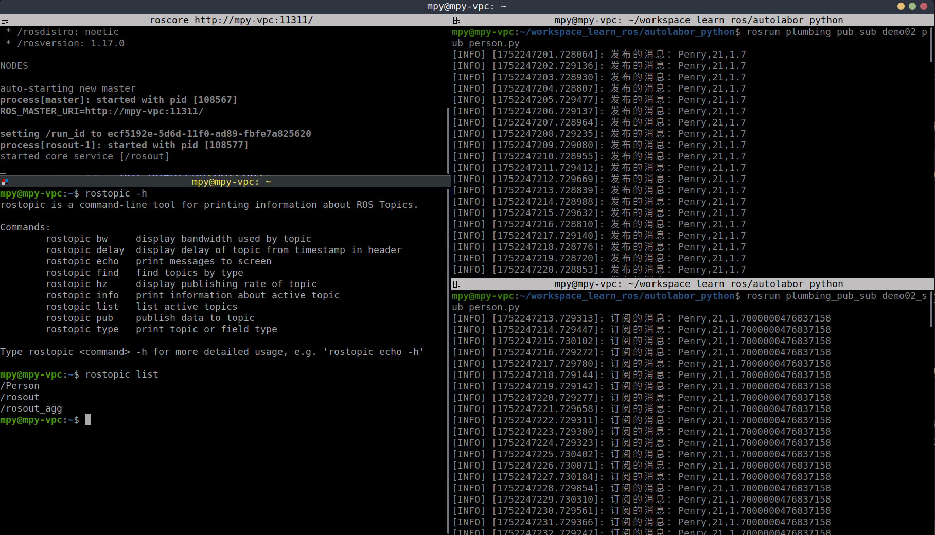Click scrollbar of roscore terminal pane
Image resolution: width=935 pixels, height=535 pixels.
[448, 139]
